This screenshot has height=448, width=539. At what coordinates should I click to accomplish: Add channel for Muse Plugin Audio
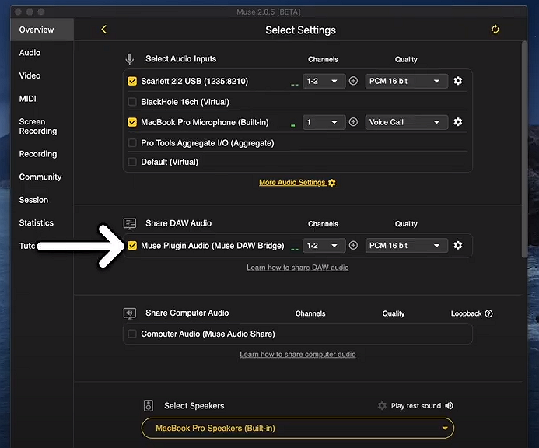tap(353, 246)
